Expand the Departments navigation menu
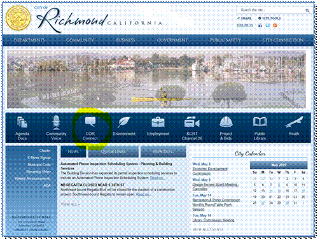 tap(29, 40)
